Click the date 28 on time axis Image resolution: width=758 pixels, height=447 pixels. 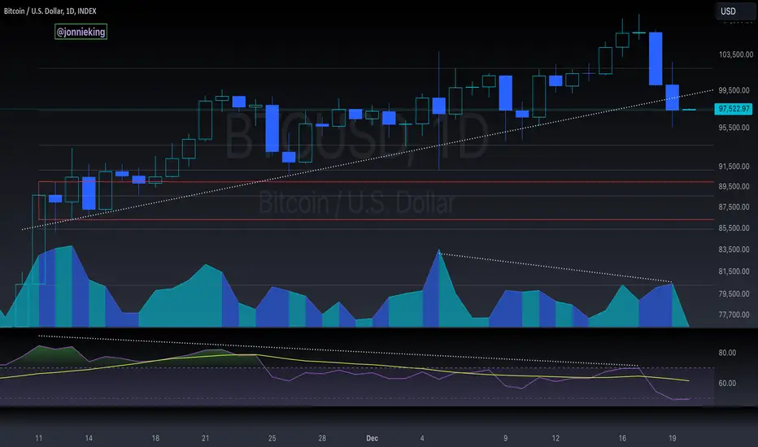(x=322, y=438)
